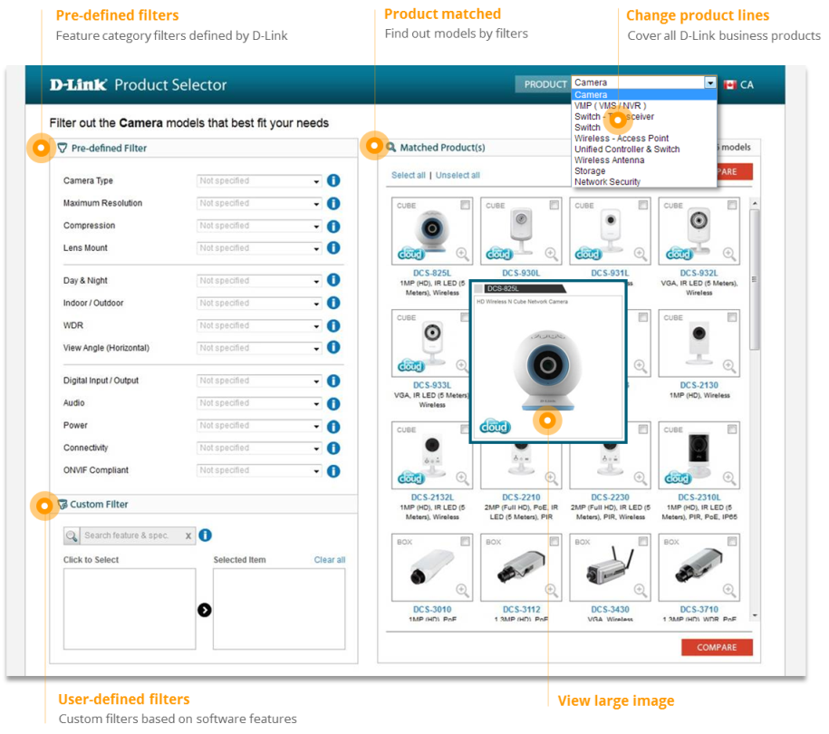Viewport: 829px width, 734px height.
Task: Click the bottom COMPARE button
Action: coord(717,647)
